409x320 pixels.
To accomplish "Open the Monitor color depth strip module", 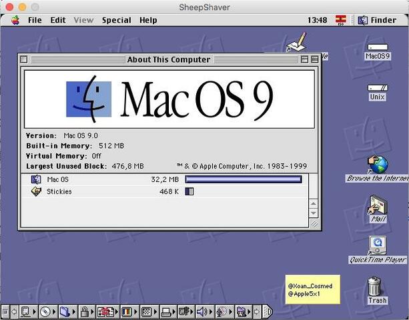I will click(129, 311).
